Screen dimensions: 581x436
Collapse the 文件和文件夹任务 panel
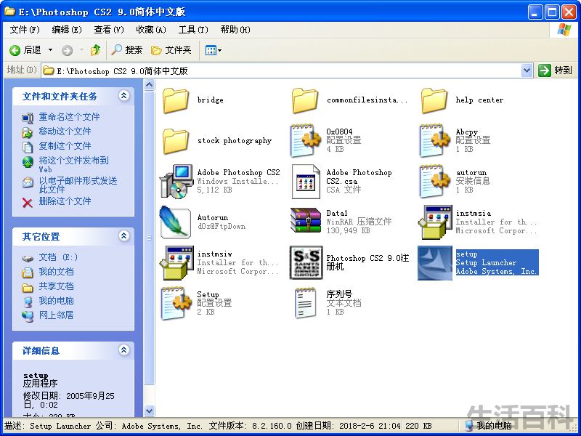pos(124,96)
